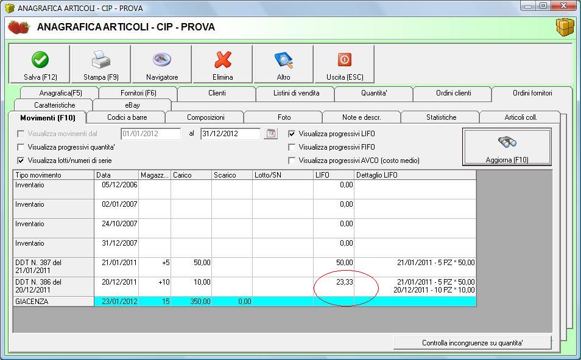Click the +5 magazzino quantity cell
This screenshot has height=360, width=581.
coord(155,267)
